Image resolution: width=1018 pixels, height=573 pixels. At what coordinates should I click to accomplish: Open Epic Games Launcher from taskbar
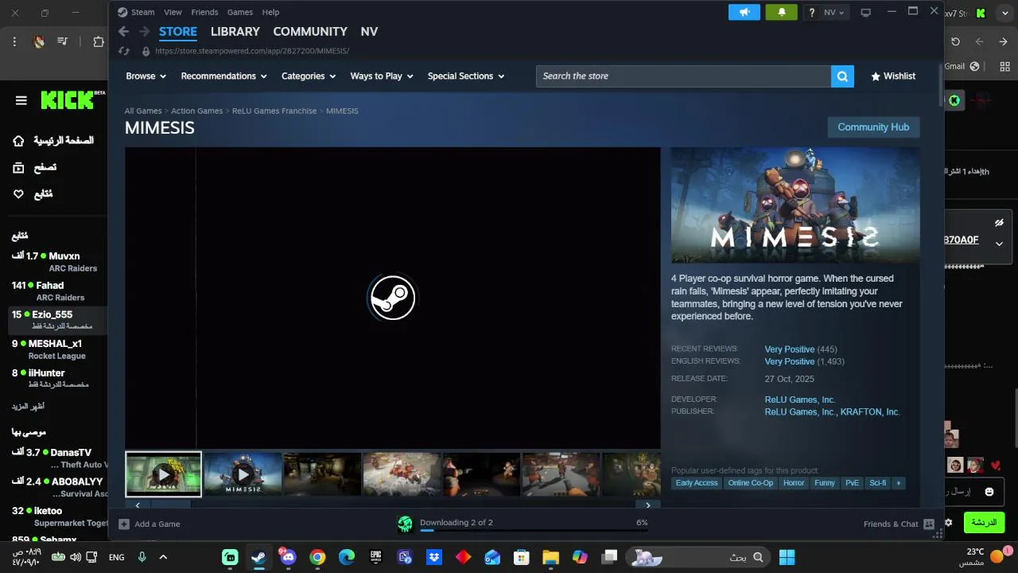click(x=375, y=557)
